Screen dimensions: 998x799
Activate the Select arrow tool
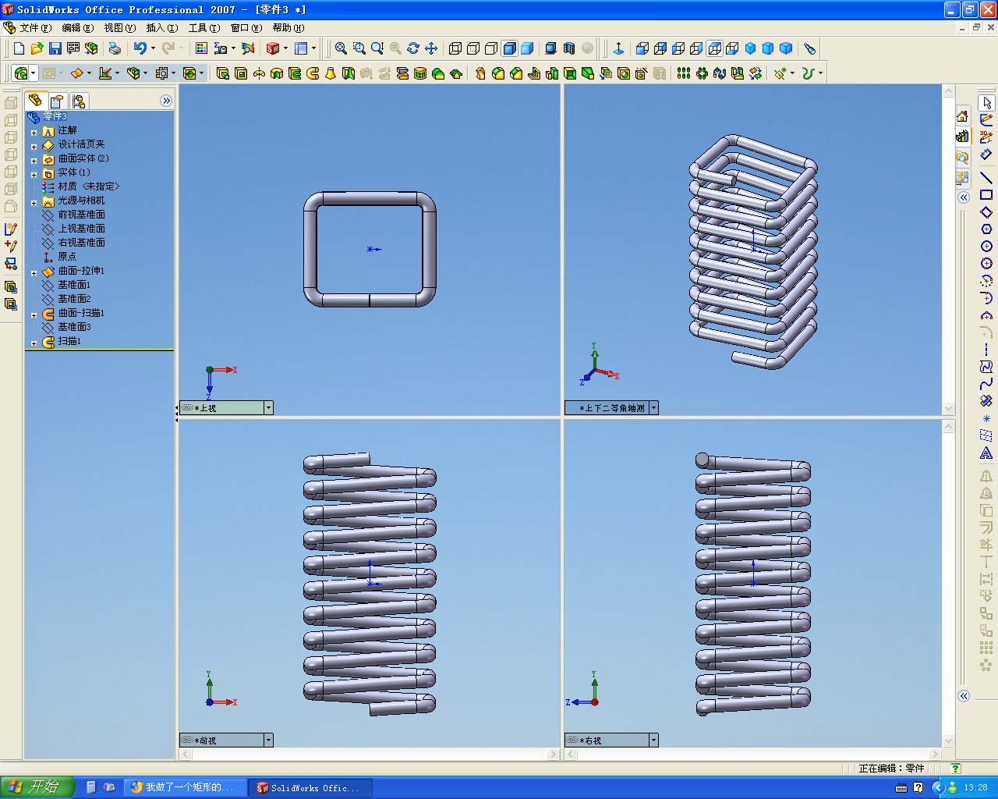point(986,103)
